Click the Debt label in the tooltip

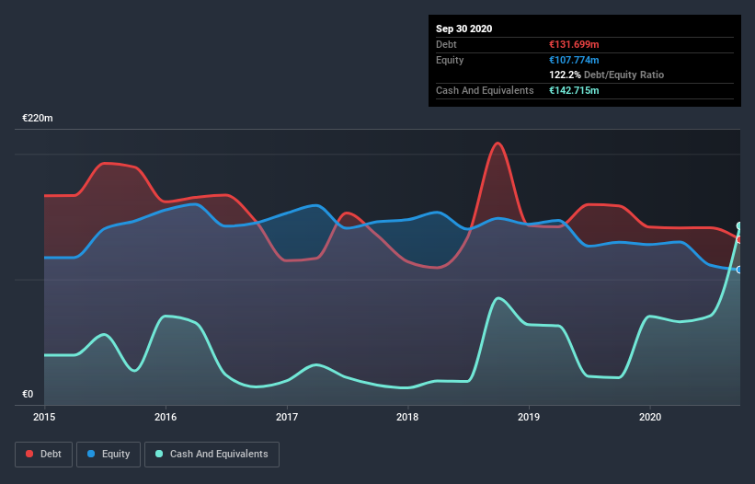(x=446, y=44)
